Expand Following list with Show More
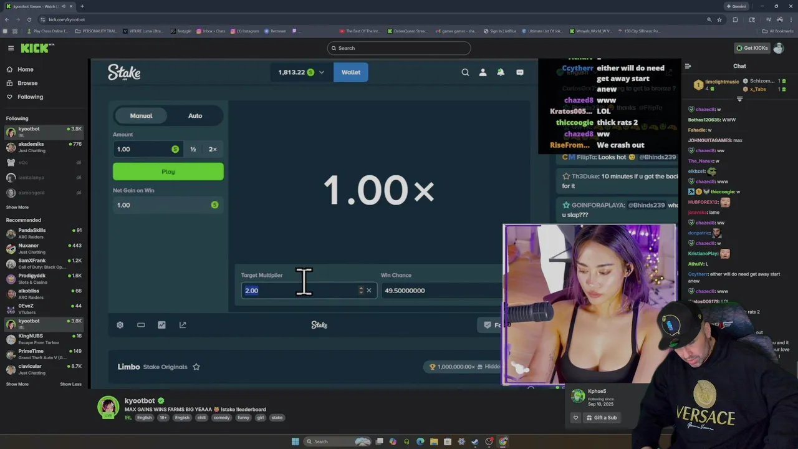 (17, 207)
